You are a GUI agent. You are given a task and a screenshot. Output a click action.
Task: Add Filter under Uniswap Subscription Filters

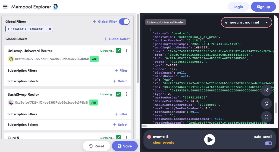[x=121, y=71]
